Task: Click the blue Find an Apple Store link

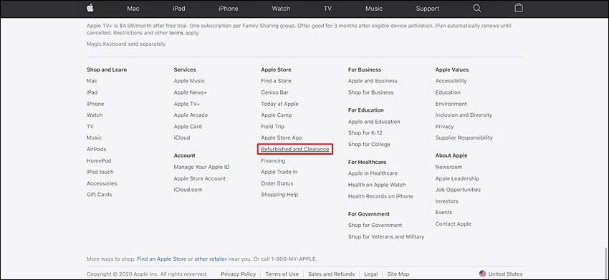Action: [x=162, y=259]
